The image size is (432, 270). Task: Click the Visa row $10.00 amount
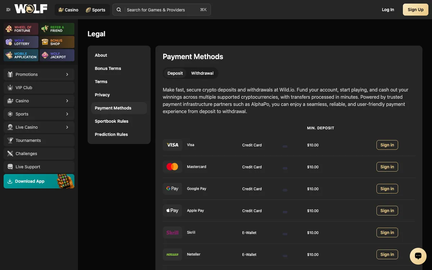[313, 145]
